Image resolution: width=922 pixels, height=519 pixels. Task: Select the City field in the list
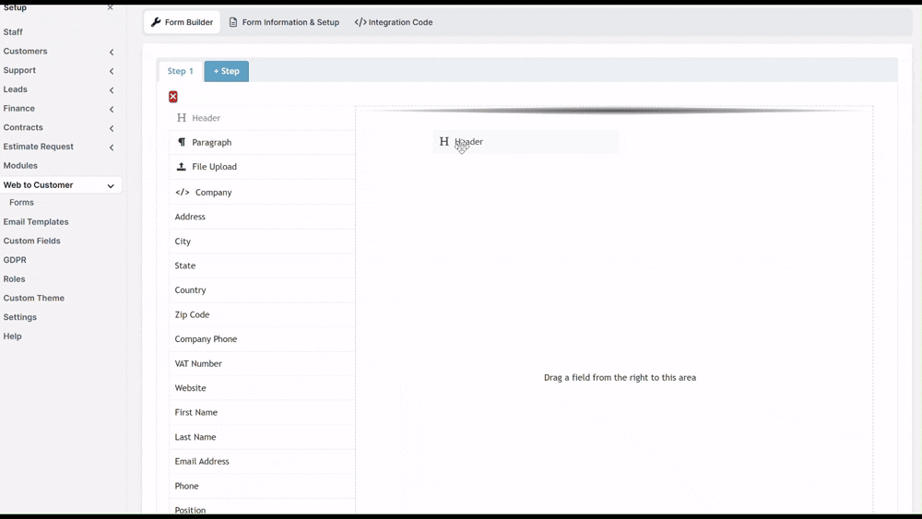point(262,241)
